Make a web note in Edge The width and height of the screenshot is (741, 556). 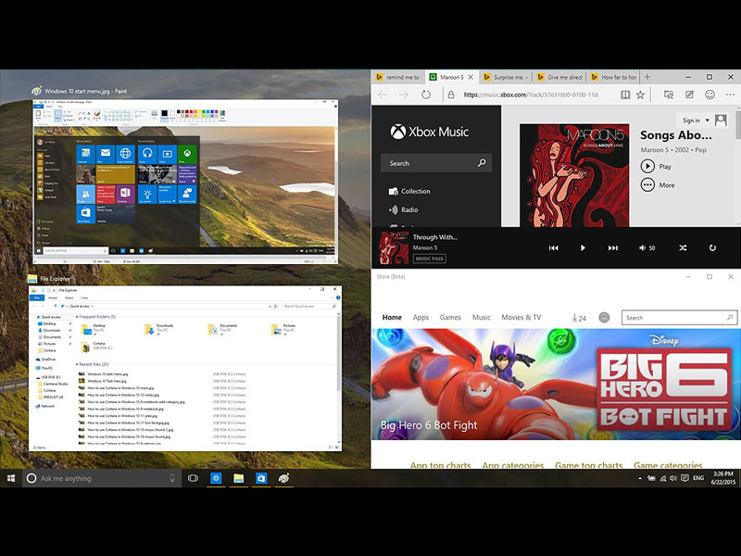click(689, 95)
